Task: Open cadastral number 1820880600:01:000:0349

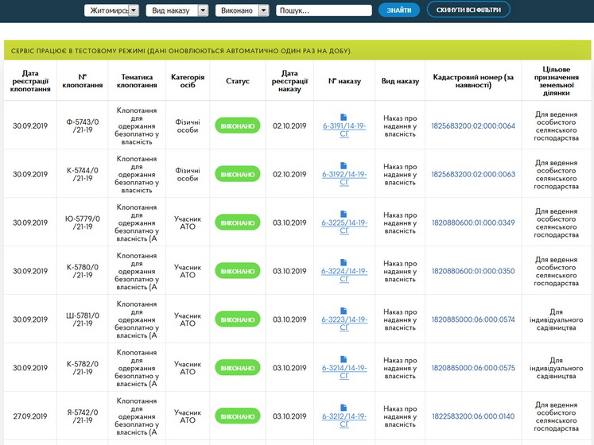Action: pos(473,222)
